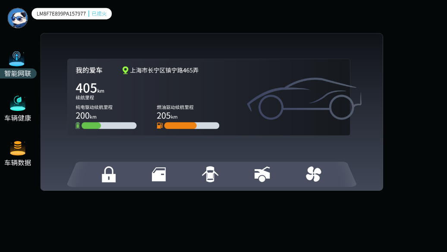This screenshot has height=252, width=447.
Task: Click the 205 km fuel range
Action: coord(167,116)
